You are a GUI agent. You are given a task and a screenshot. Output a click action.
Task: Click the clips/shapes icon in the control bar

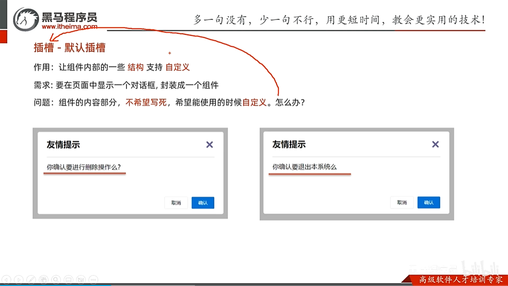44,279
